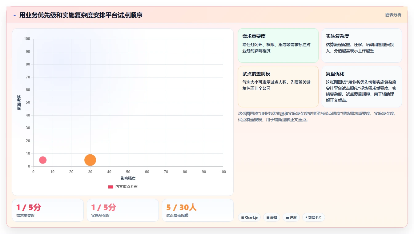Viewport: 414px width, 234px height.
Task: Click the 影响强度 x-axis label
Action: pyautogui.click(x=128, y=178)
